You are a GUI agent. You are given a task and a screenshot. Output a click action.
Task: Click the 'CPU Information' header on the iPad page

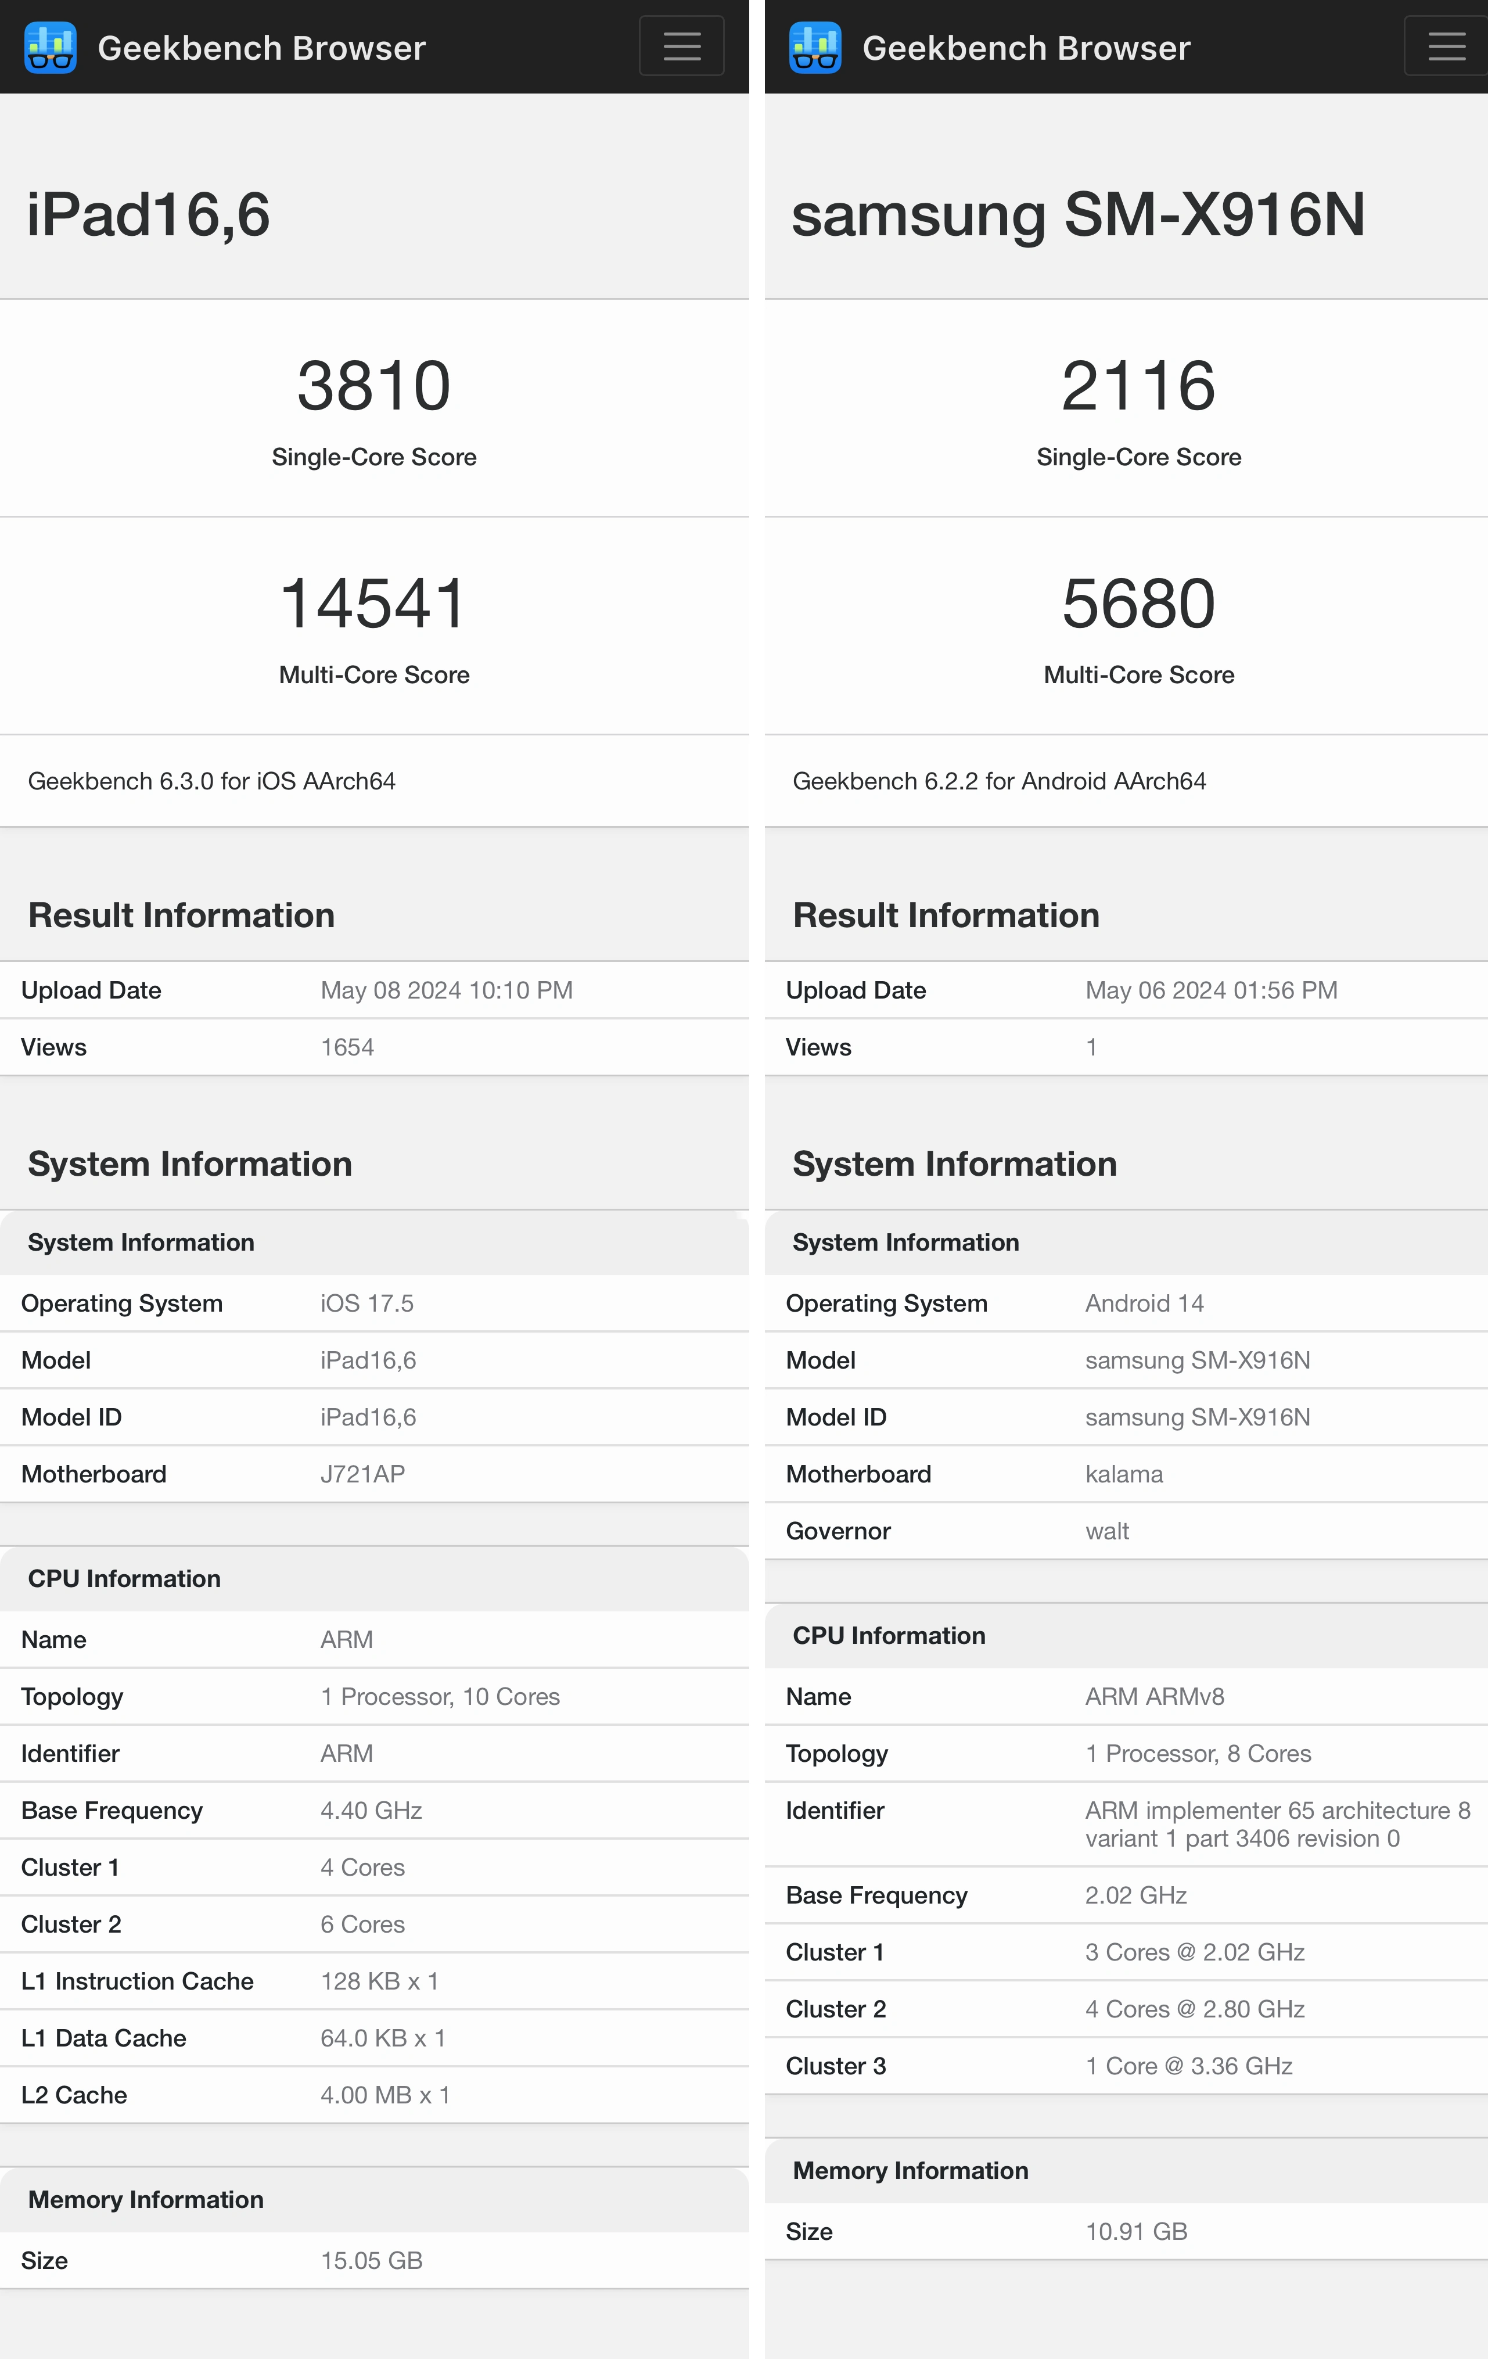coord(124,1578)
